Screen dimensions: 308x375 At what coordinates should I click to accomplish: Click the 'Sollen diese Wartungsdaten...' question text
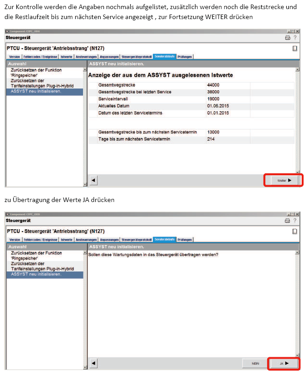[x=153, y=255]
